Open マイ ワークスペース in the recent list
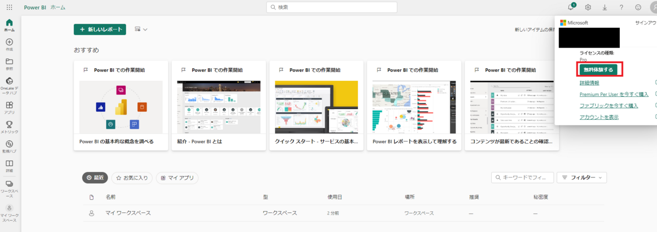657x232 pixels. point(128,213)
